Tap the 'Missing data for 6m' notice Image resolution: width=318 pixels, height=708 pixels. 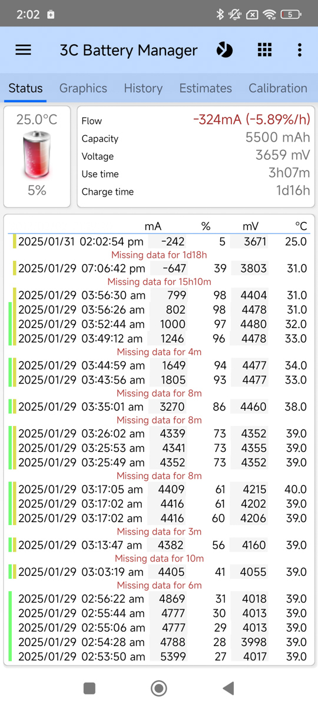coord(159,586)
